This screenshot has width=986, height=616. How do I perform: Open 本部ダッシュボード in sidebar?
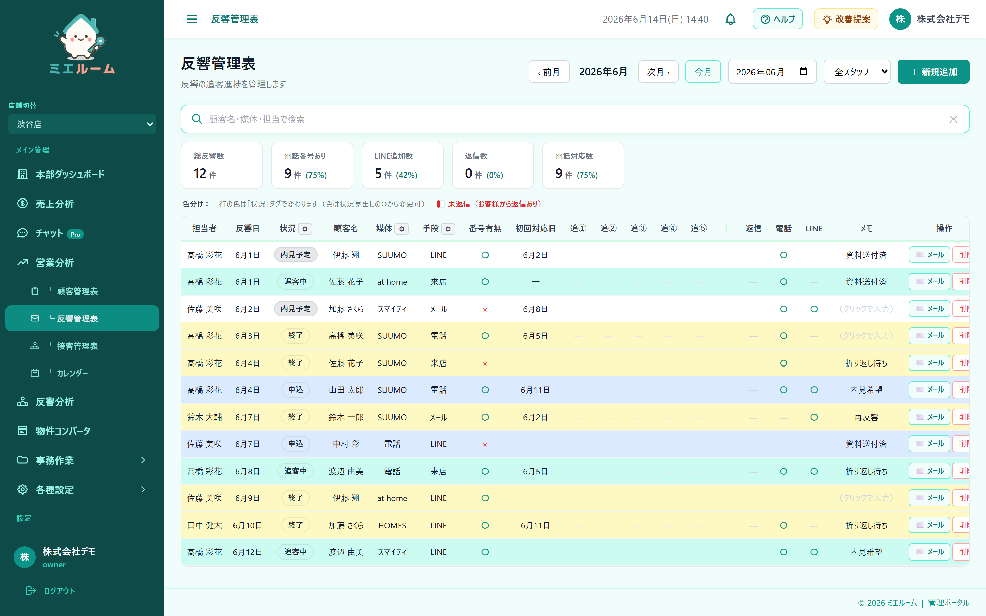[82, 174]
